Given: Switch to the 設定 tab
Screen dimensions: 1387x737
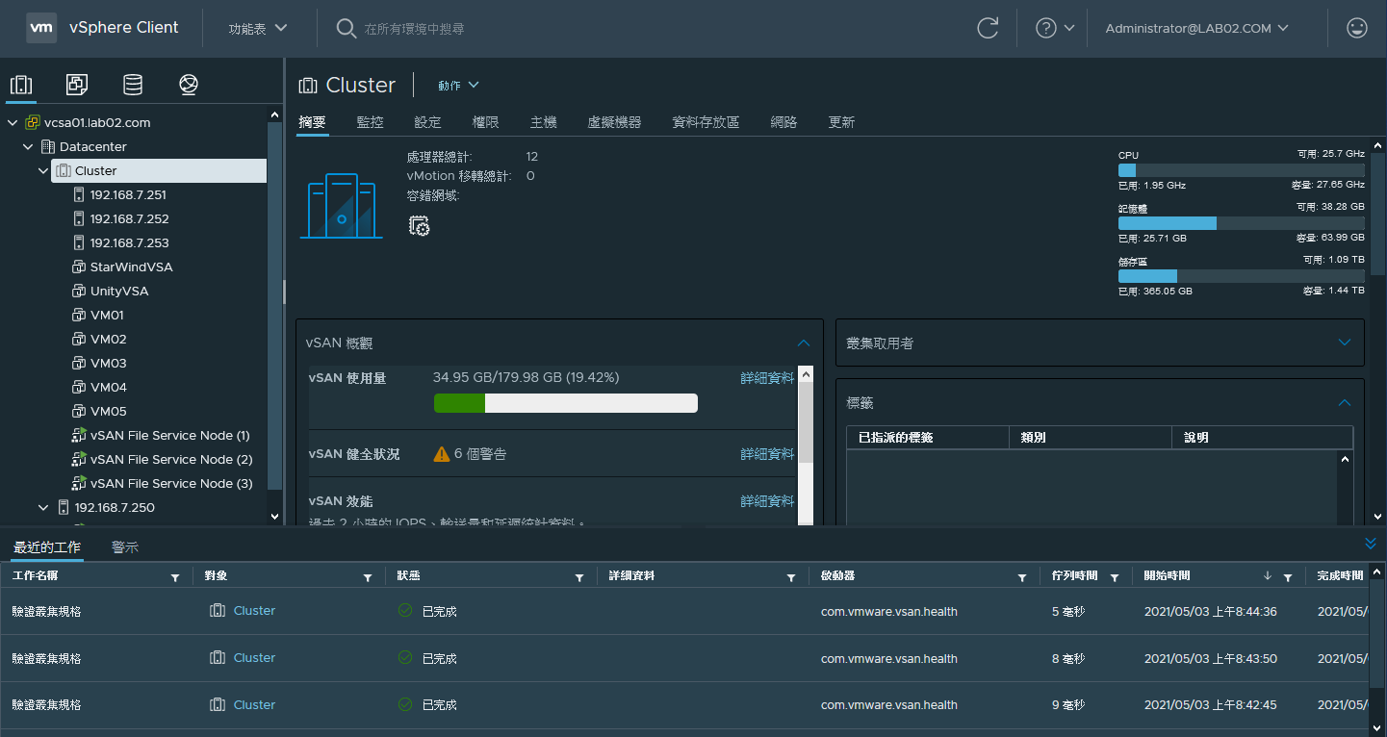Looking at the screenshot, I should click(427, 122).
